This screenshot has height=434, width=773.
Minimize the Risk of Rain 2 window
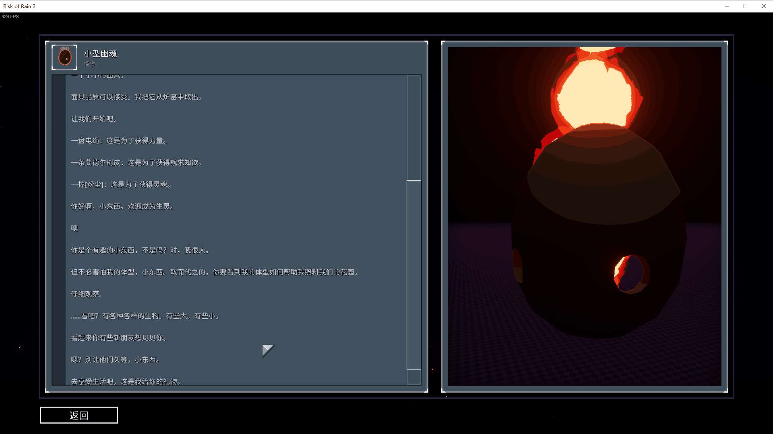727,6
